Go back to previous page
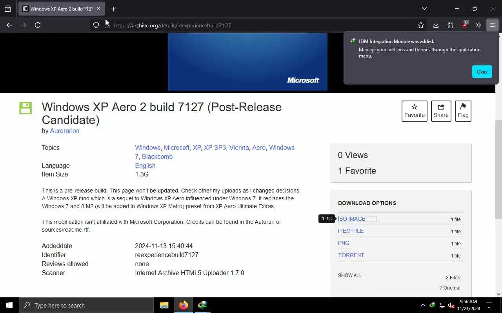The image size is (502, 313). 9,25
